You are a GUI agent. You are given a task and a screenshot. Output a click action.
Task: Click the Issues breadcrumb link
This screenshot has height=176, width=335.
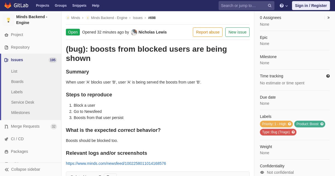(x=138, y=18)
